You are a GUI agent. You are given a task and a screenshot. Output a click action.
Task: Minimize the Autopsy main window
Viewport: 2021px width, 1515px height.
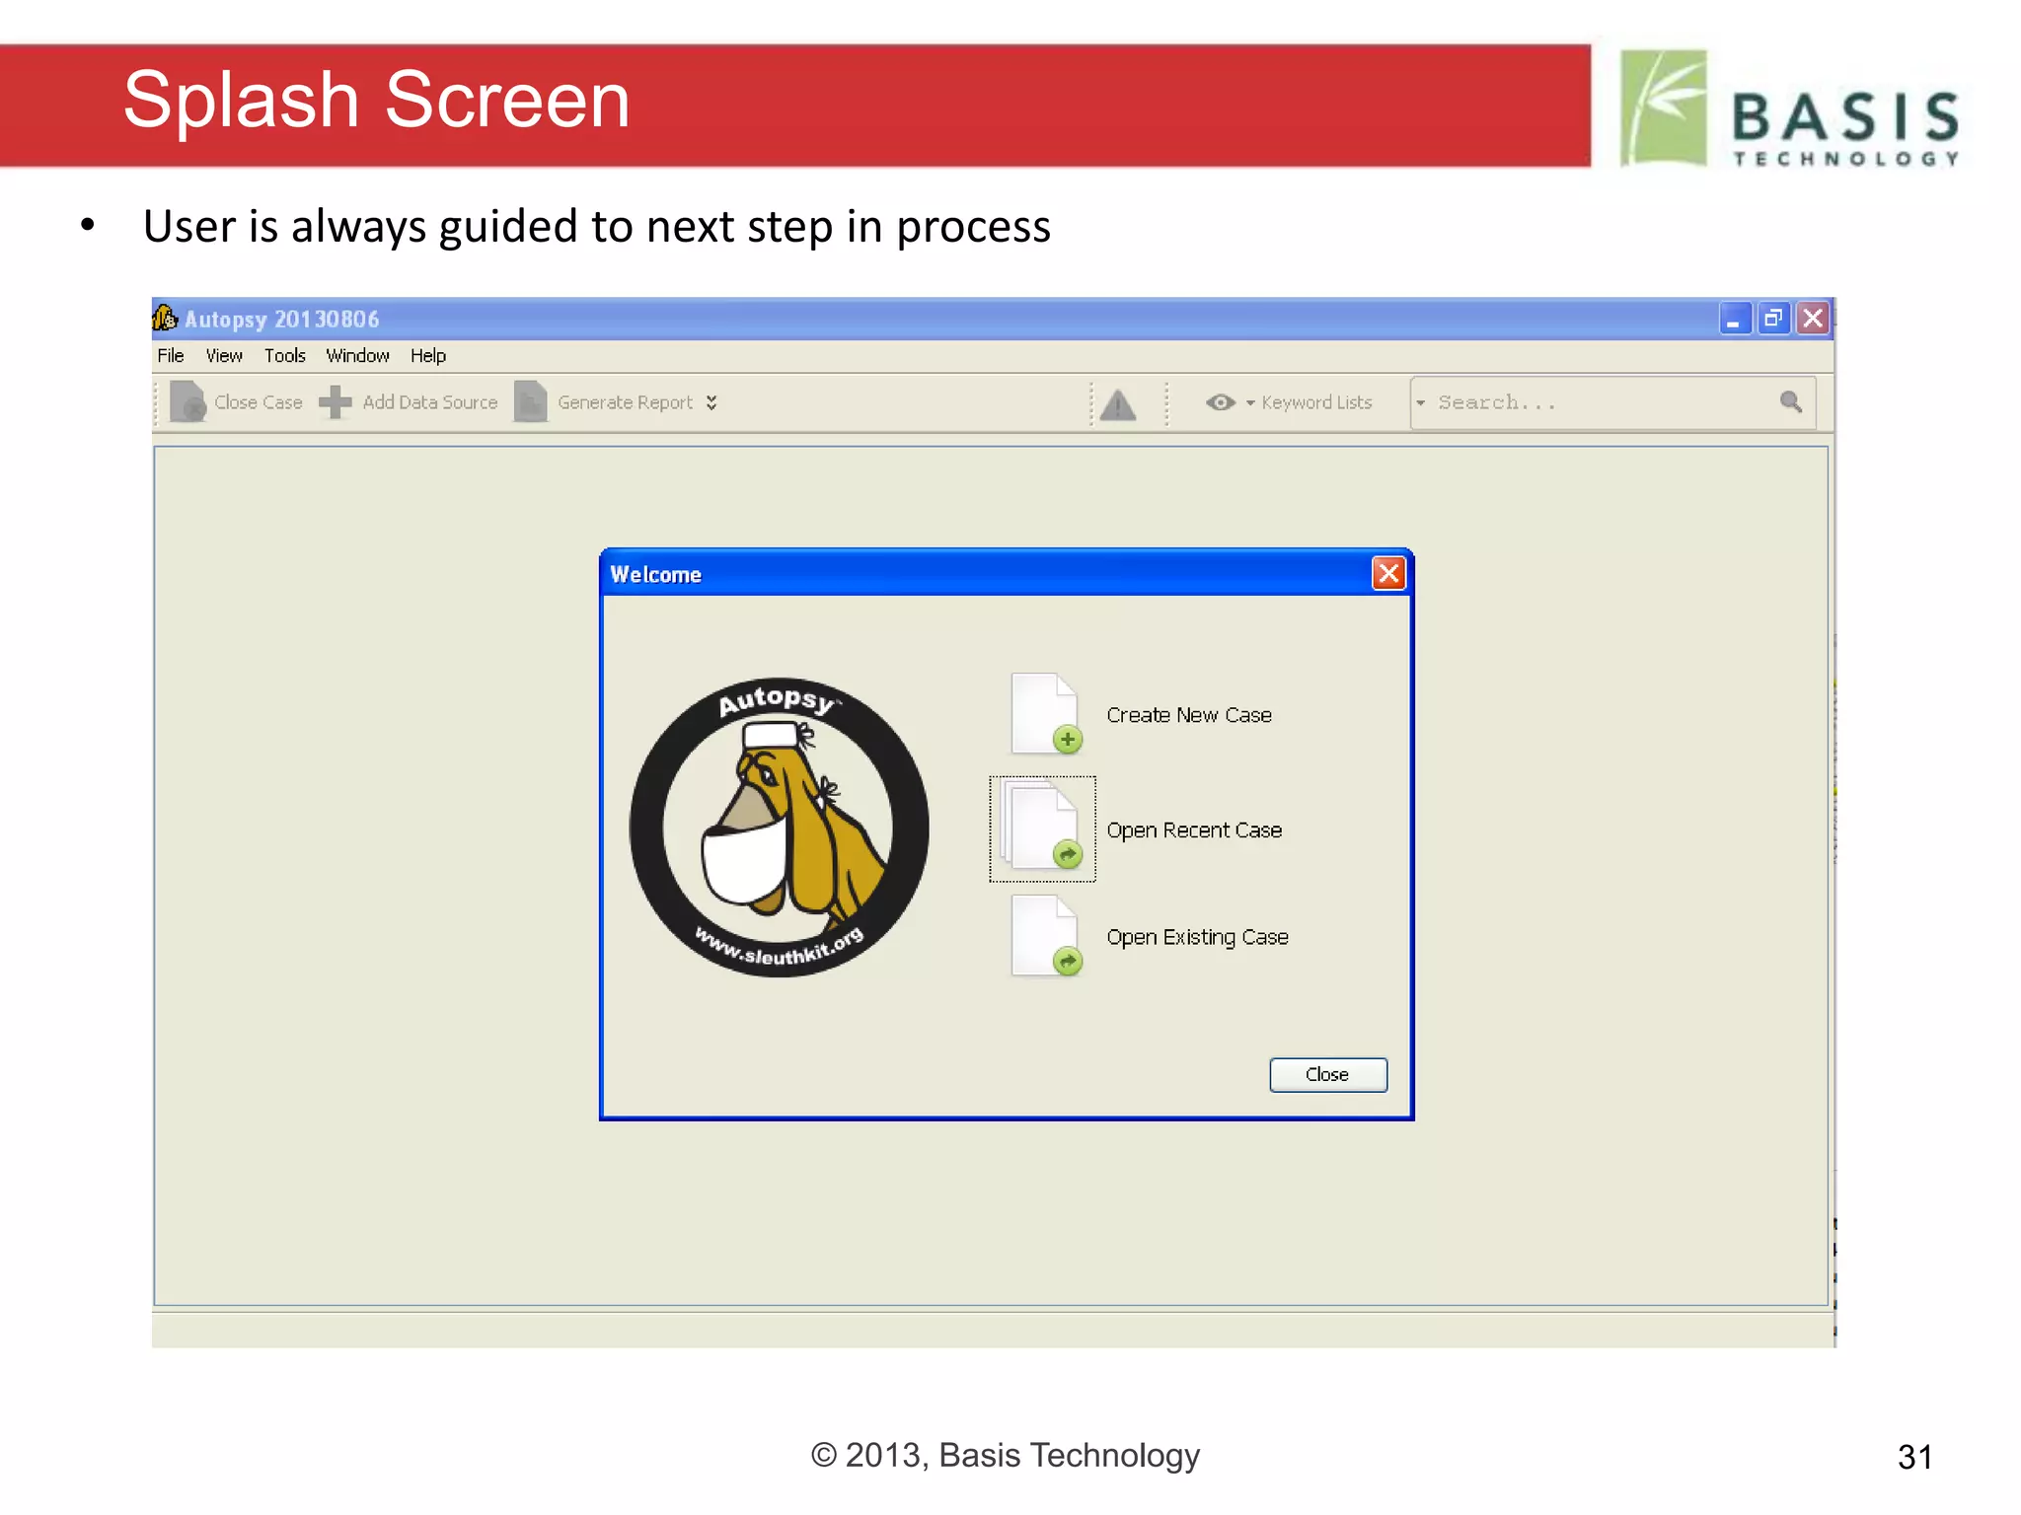pos(1734,319)
